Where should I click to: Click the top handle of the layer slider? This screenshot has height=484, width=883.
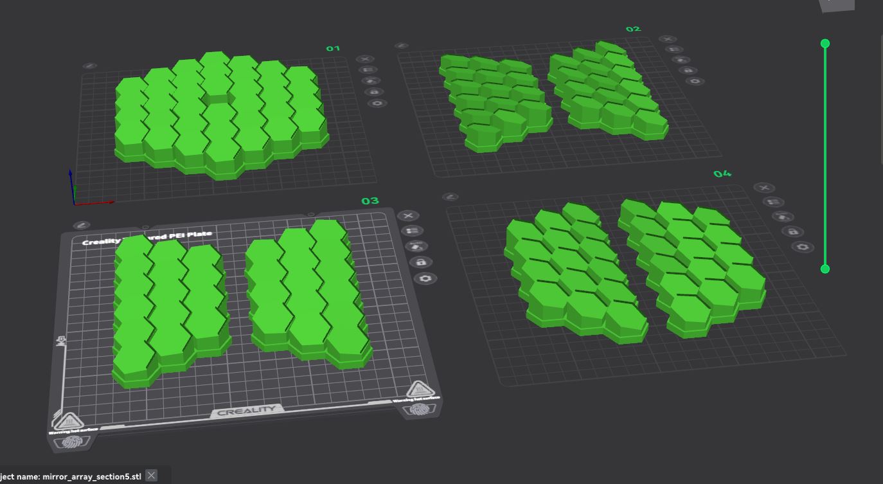(x=825, y=44)
